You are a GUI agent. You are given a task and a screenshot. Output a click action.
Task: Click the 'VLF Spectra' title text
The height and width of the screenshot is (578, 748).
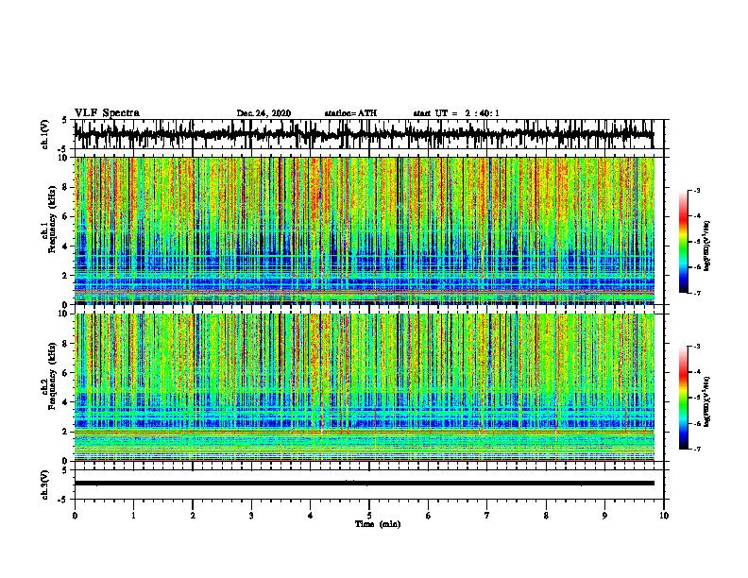click(x=107, y=112)
